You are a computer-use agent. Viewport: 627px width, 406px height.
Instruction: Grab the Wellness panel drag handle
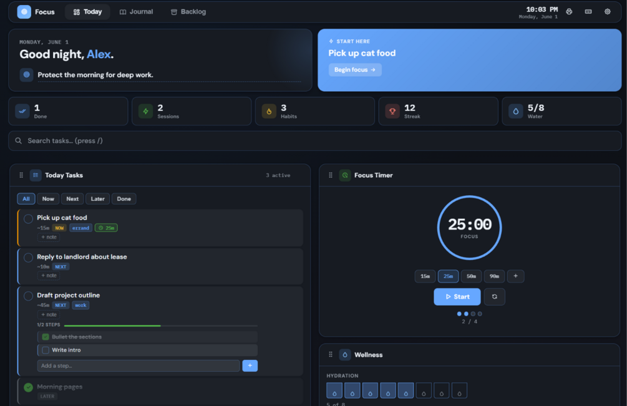pyautogui.click(x=330, y=354)
